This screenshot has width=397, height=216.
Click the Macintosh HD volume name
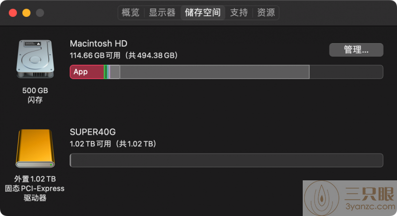click(98, 44)
